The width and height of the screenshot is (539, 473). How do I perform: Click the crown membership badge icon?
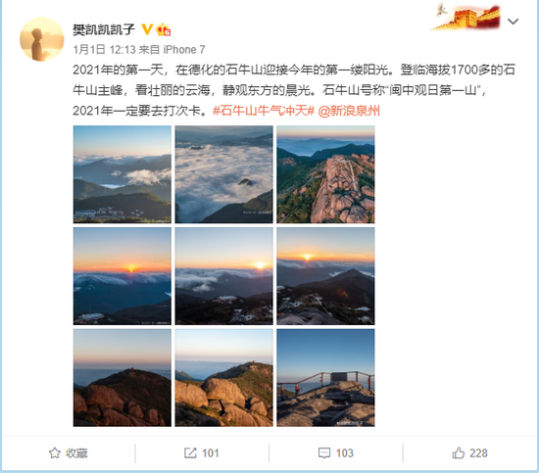(x=164, y=30)
